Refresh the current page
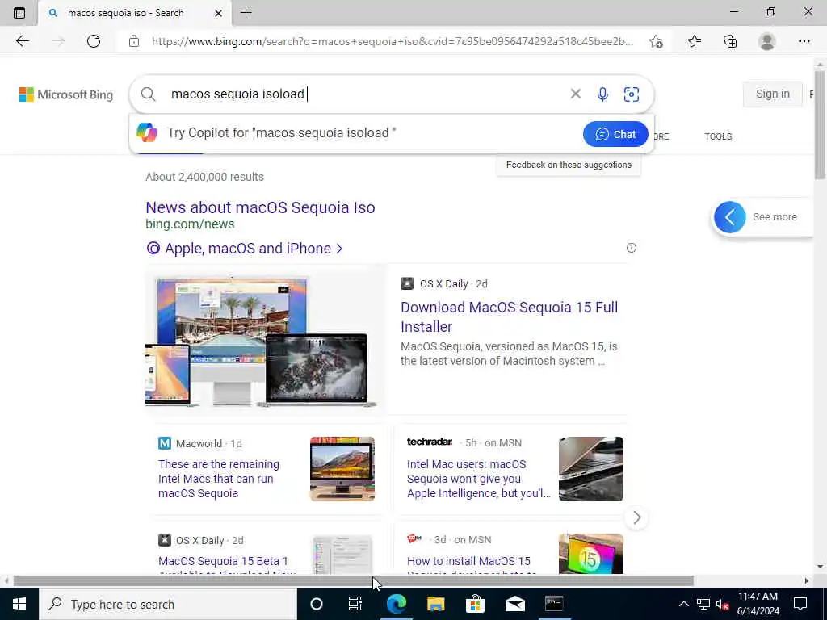The image size is (827, 620). click(x=94, y=41)
